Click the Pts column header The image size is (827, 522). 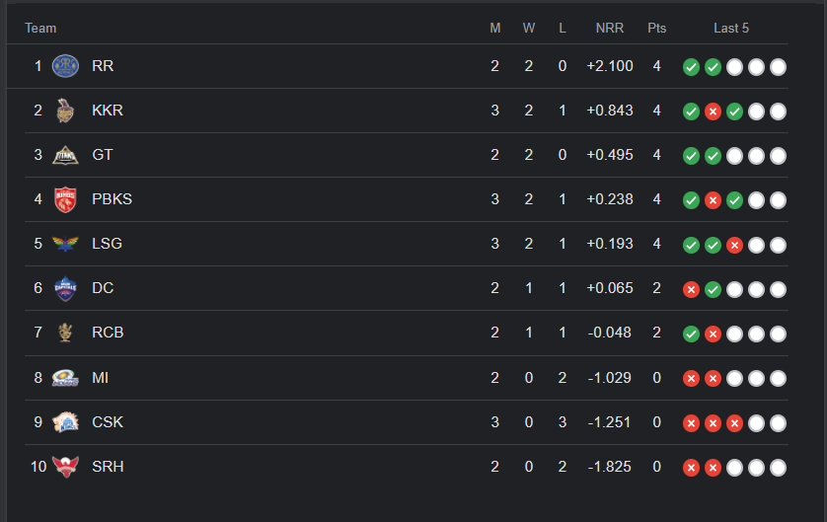[x=656, y=28]
